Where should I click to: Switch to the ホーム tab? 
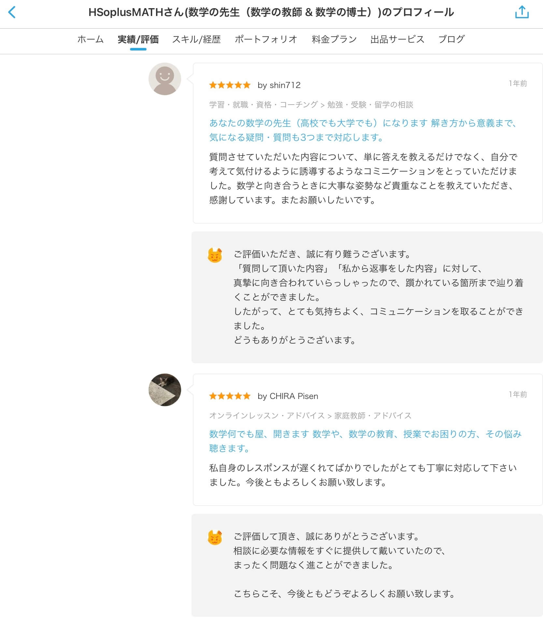[x=90, y=39]
